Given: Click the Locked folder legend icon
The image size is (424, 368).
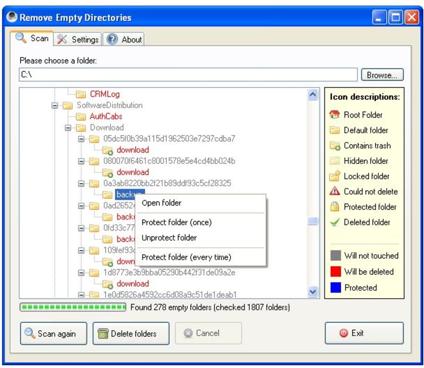Looking at the screenshot, I should tap(335, 176).
